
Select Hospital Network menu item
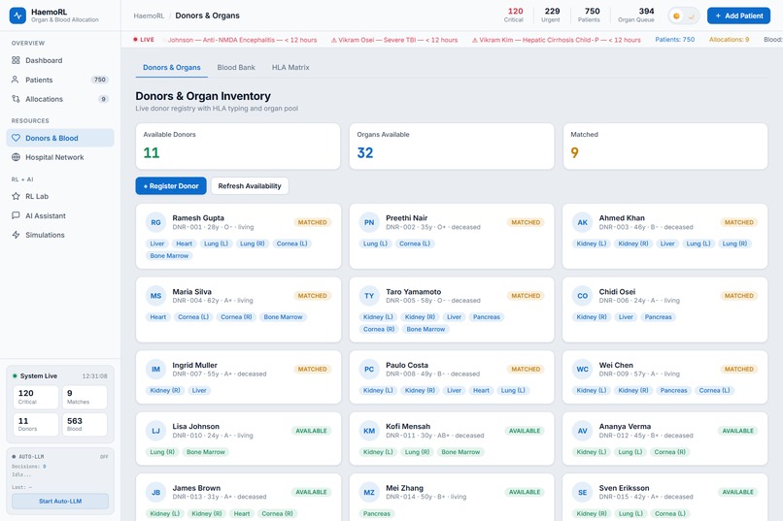click(60, 157)
